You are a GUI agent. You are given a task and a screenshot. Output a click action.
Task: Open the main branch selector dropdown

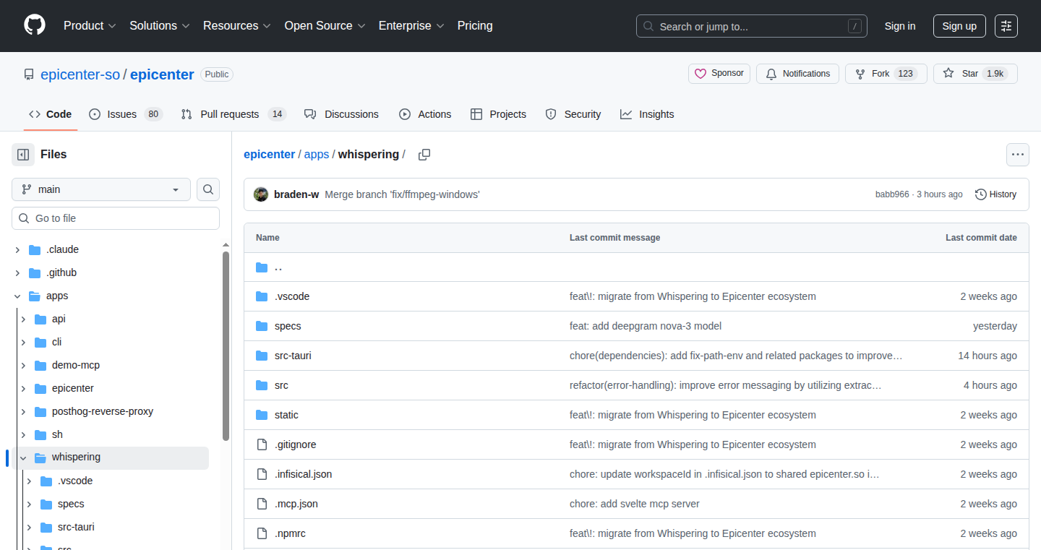click(x=101, y=189)
